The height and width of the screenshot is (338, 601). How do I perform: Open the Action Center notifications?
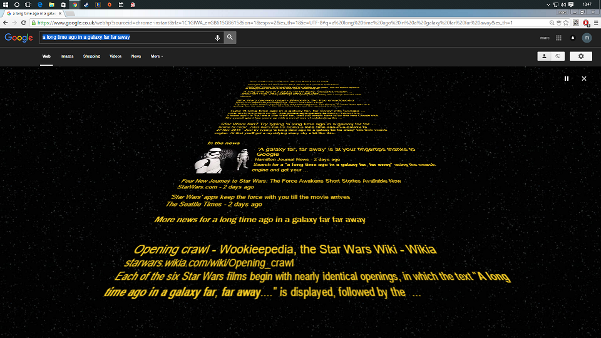click(571, 4)
